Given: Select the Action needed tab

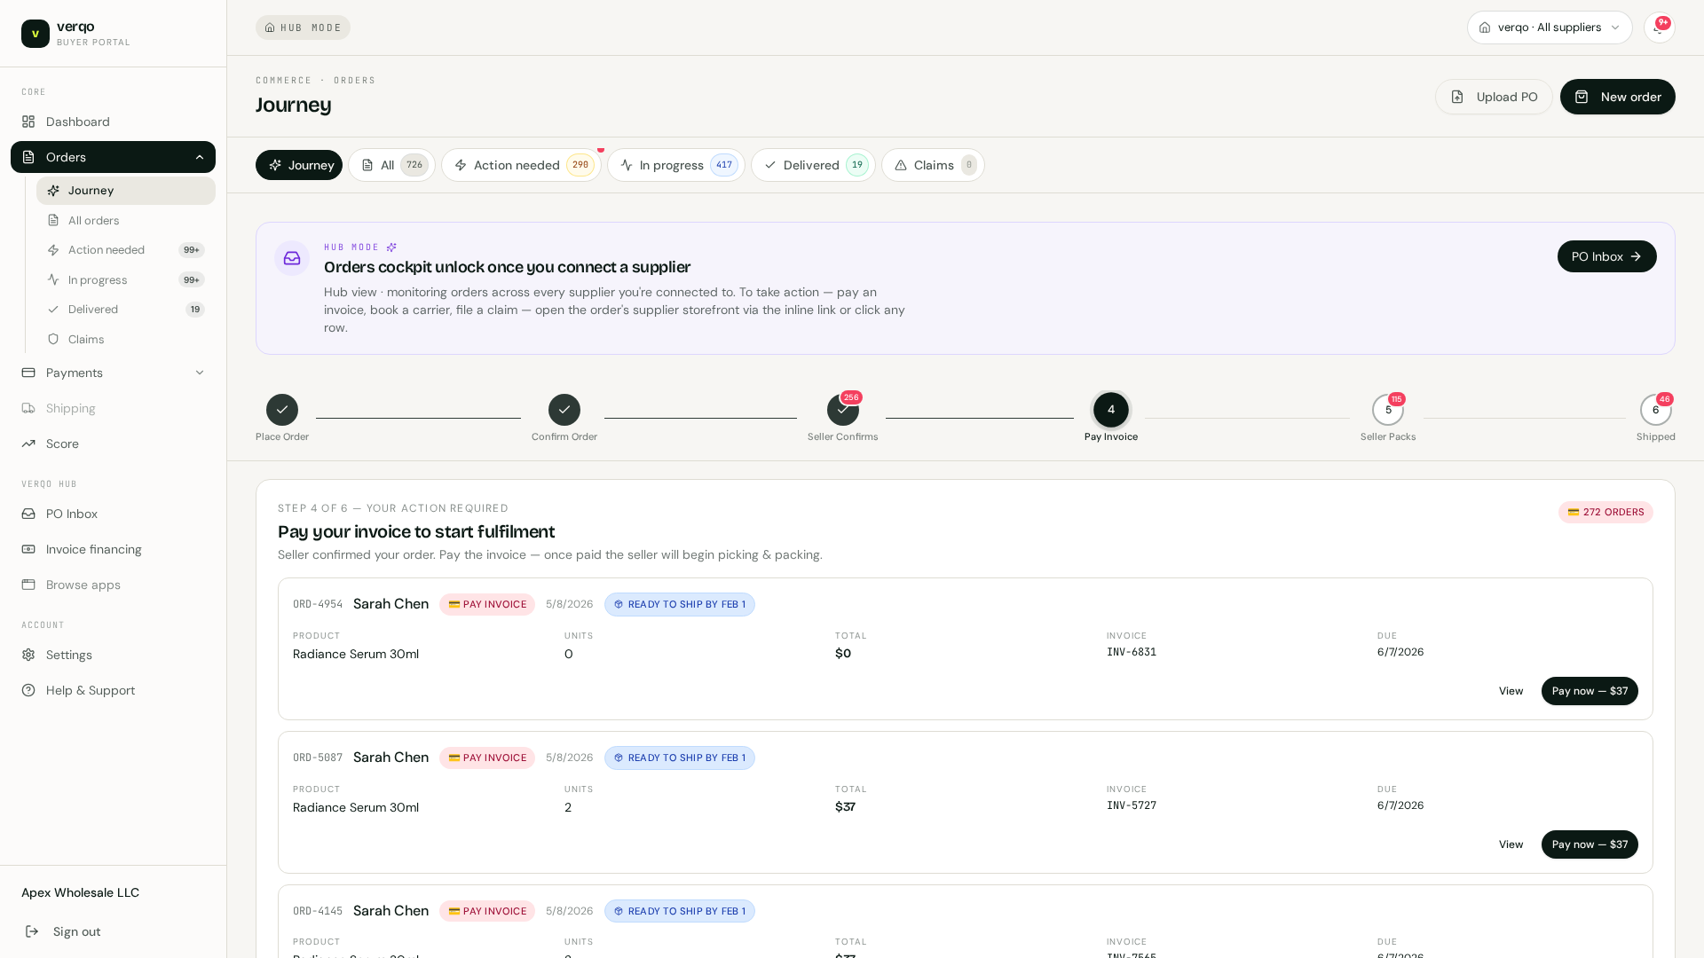Looking at the screenshot, I should (521, 165).
